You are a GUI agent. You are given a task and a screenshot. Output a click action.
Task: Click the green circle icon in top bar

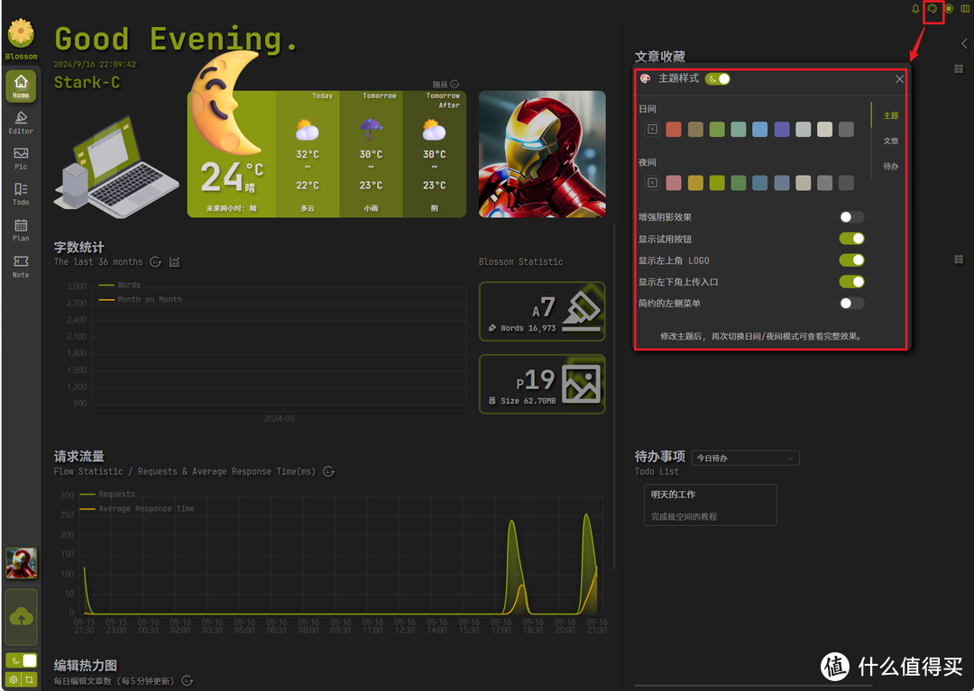949,9
